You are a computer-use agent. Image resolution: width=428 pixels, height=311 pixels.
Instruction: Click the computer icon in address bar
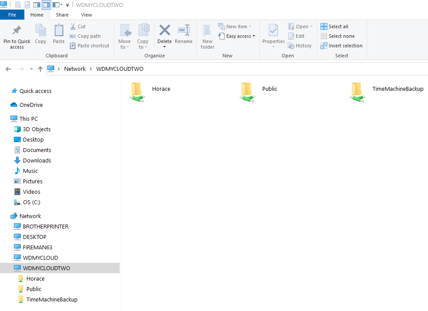(51, 69)
